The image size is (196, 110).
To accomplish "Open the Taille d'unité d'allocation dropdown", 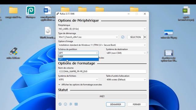I will (126, 79).
